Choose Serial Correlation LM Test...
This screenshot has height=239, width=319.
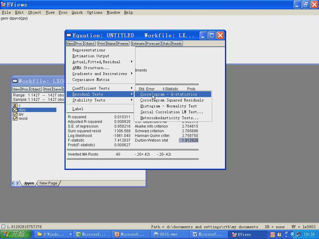[x=173, y=112]
